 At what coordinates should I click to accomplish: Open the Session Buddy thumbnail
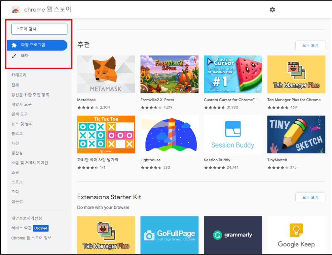point(233,135)
